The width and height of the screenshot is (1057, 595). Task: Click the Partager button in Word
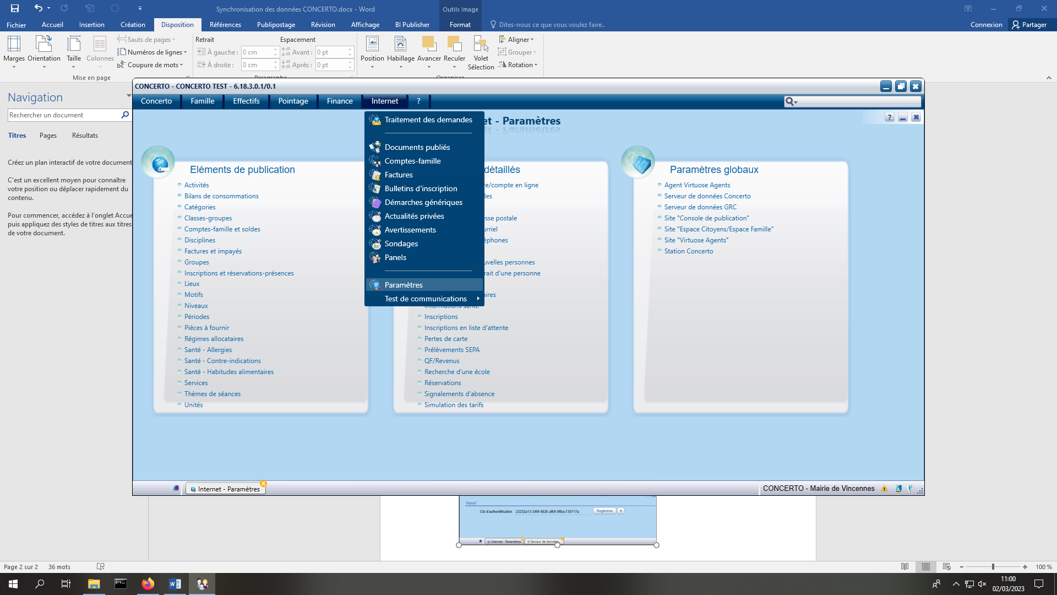[x=1029, y=25]
